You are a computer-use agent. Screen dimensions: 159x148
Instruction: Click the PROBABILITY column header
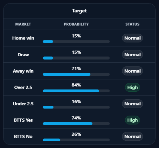(x=76, y=24)
